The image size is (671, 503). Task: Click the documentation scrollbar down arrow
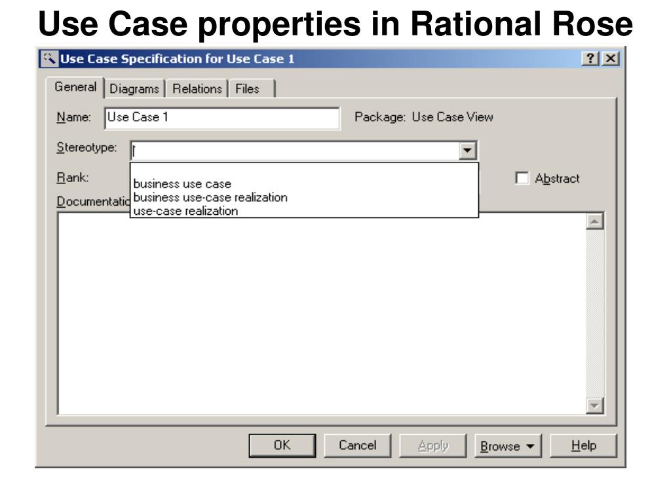(x=595, y=405)
